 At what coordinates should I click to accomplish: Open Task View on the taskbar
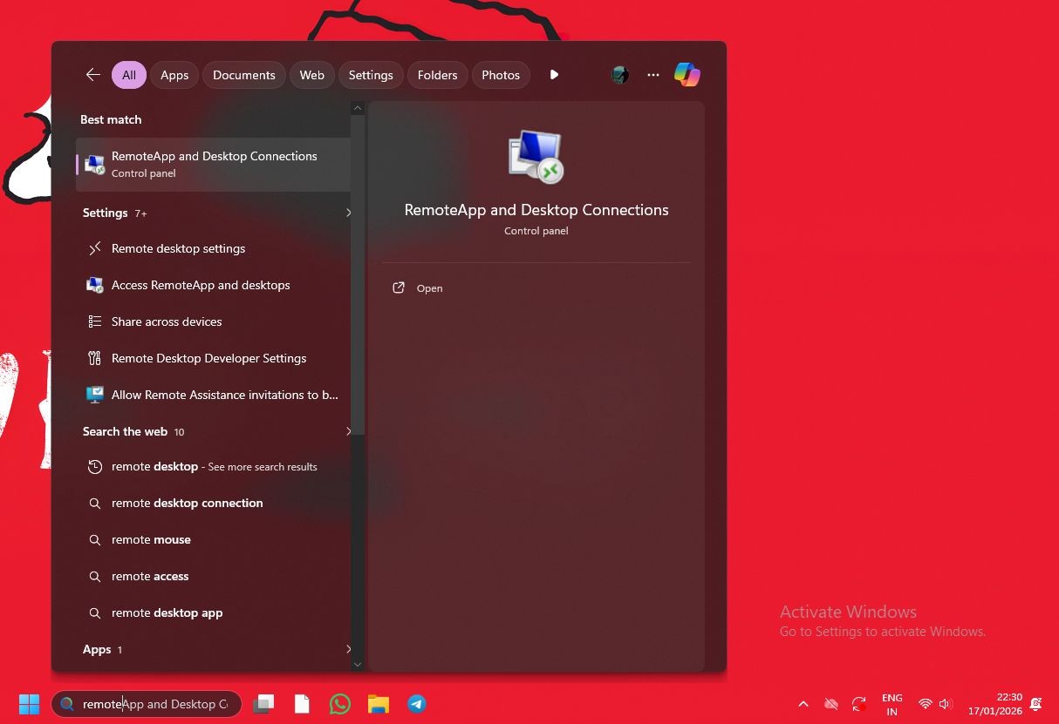click(x=263, y=704)
